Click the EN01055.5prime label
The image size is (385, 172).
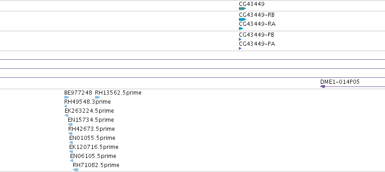(92, 138)
